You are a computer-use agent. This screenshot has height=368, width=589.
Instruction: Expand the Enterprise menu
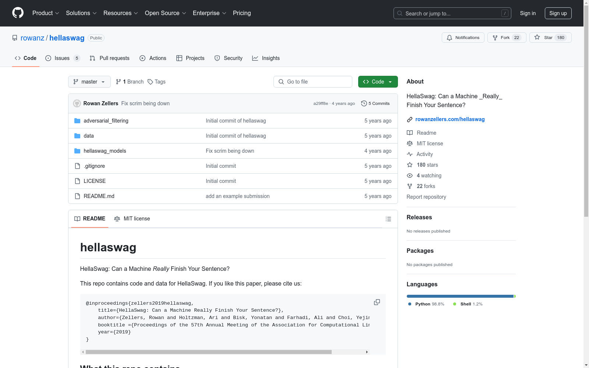[209, 13]
